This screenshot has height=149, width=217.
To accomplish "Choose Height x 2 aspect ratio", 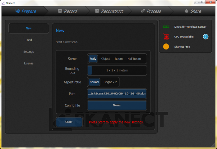I will pos(110,82).
